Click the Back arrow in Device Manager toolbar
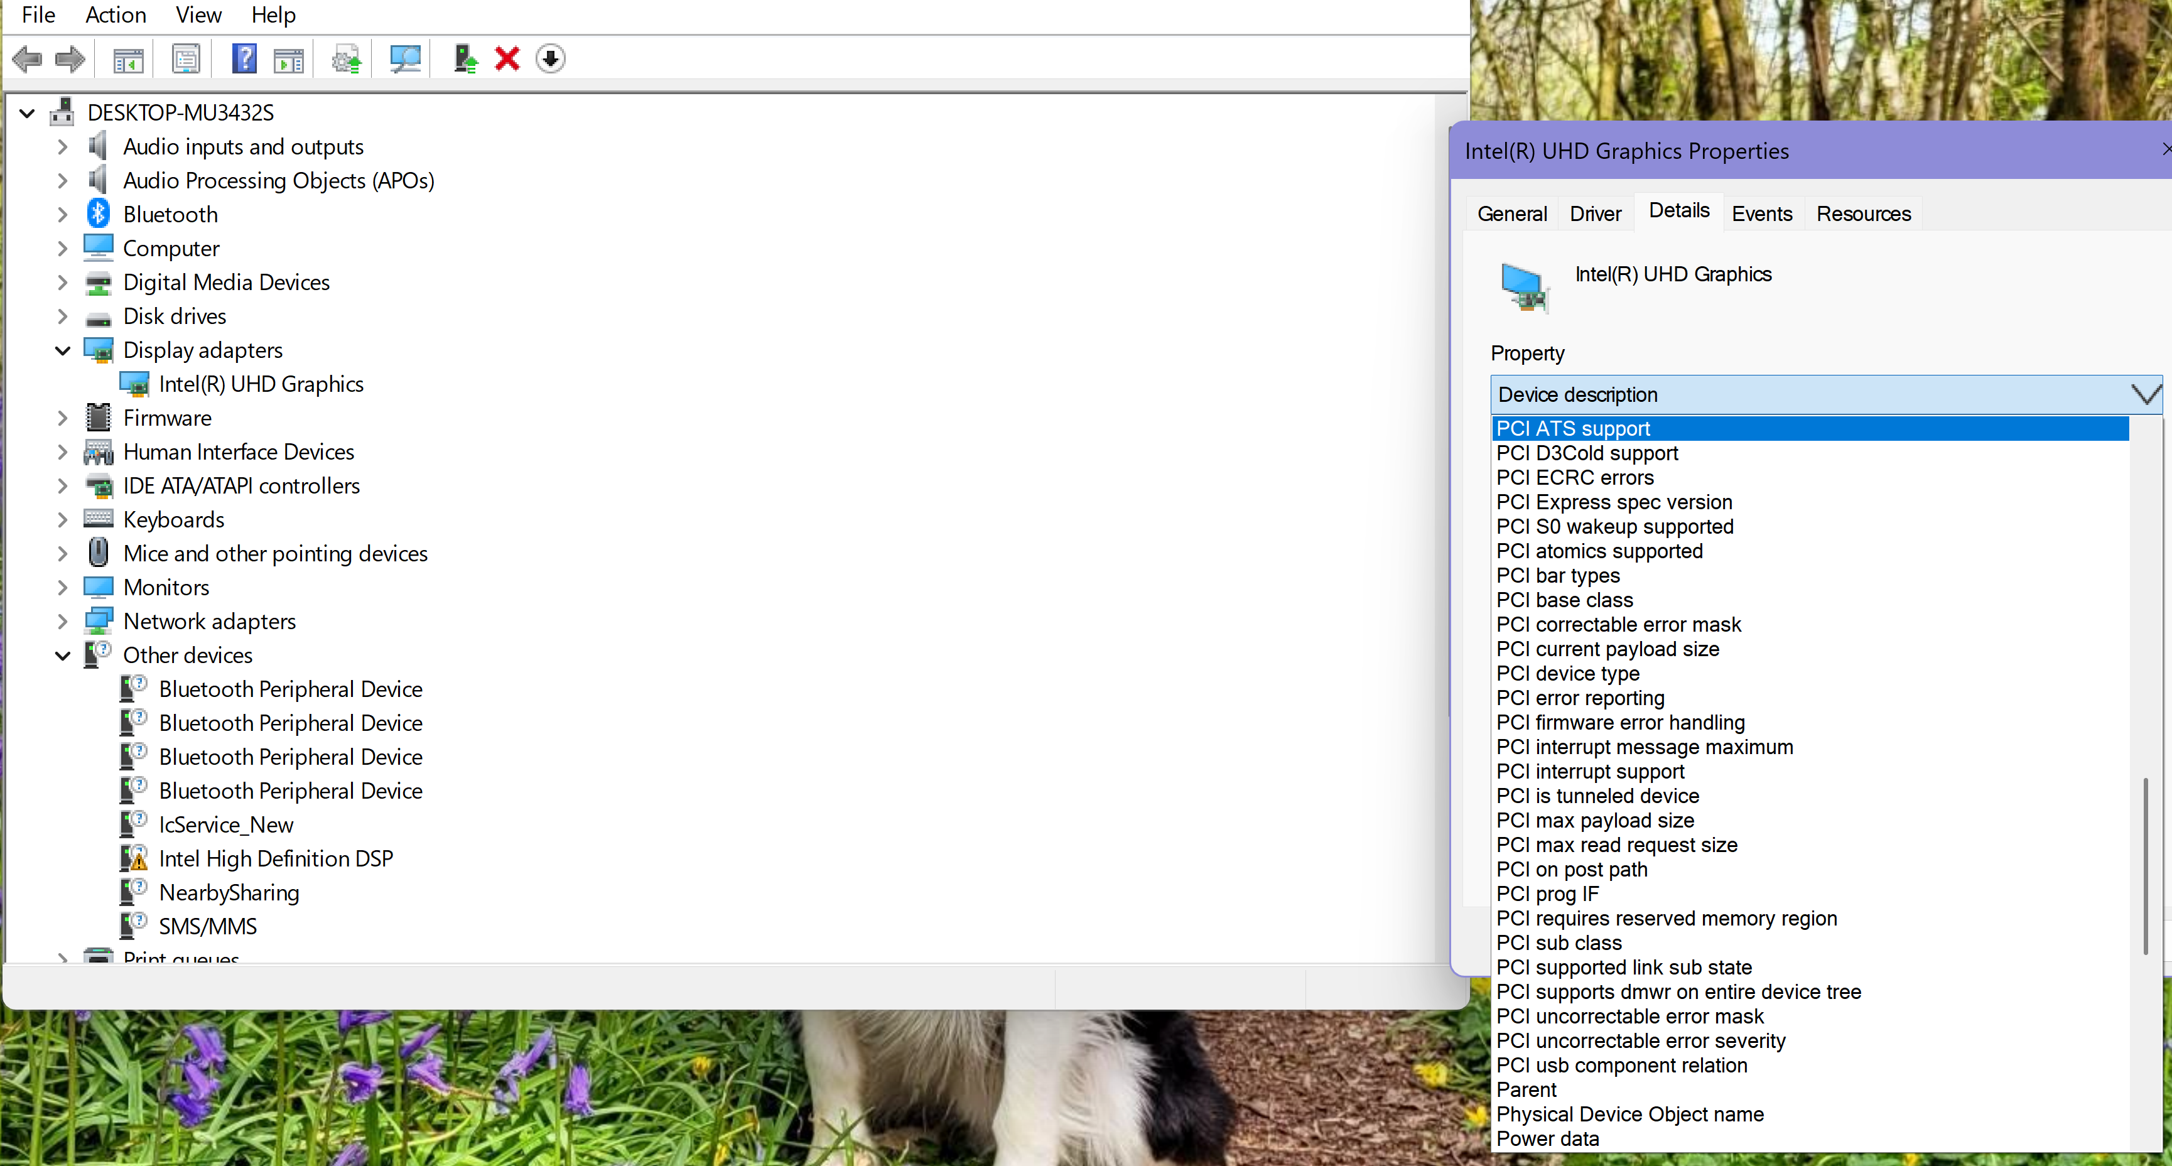The height and width of the screenshot is (1166, 2172). pyautogui.click(x=27, y=59)
